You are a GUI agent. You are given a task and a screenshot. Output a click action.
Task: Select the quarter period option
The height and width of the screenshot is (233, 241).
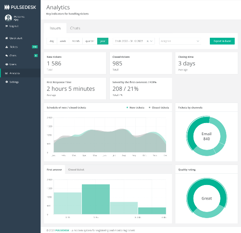[x=90, y=41]
